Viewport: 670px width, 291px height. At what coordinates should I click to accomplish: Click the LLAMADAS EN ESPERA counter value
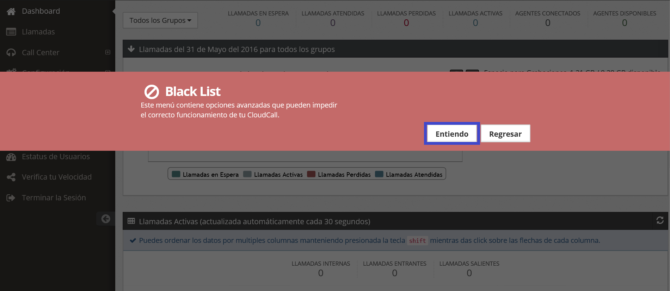point(258,23)
